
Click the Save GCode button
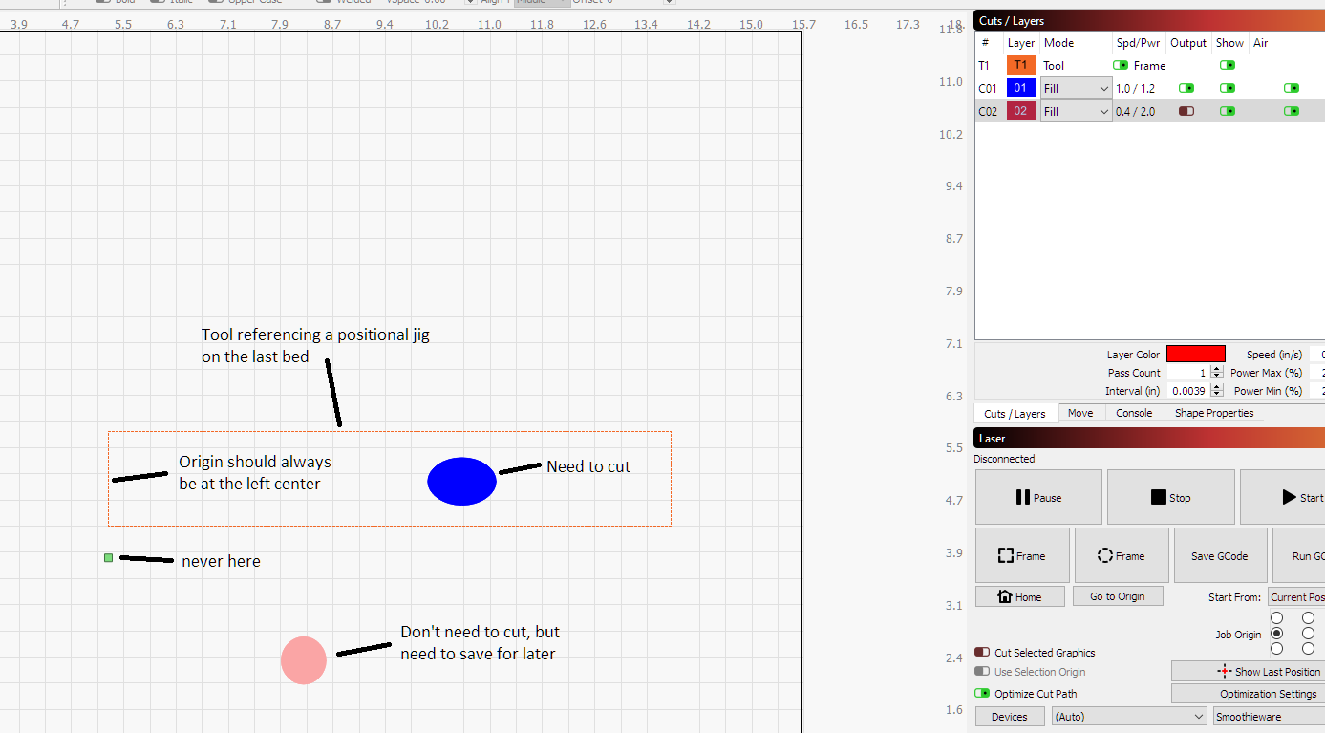[x=1219, y=555]
